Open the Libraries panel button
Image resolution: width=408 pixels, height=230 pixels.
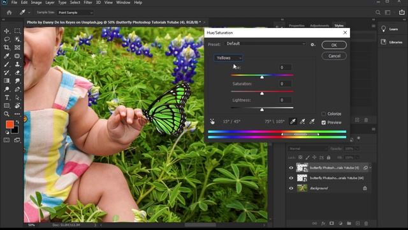click(x=391, y=42)
